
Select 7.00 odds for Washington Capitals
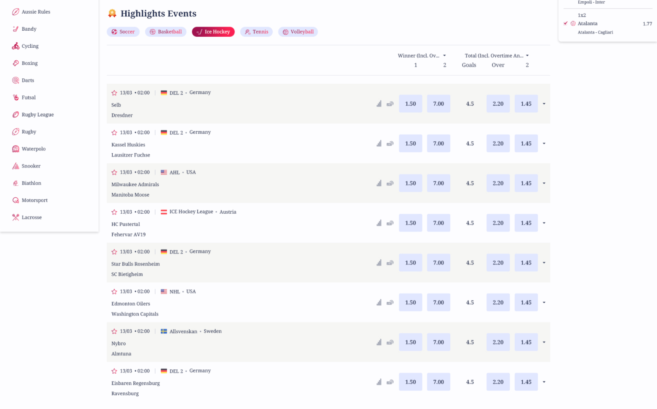click(x=438, y=303)
